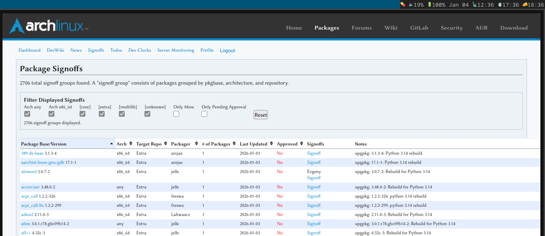Toggle the [multilib] repo checkbox
545x236 pixels.
[x=122, y=114]
